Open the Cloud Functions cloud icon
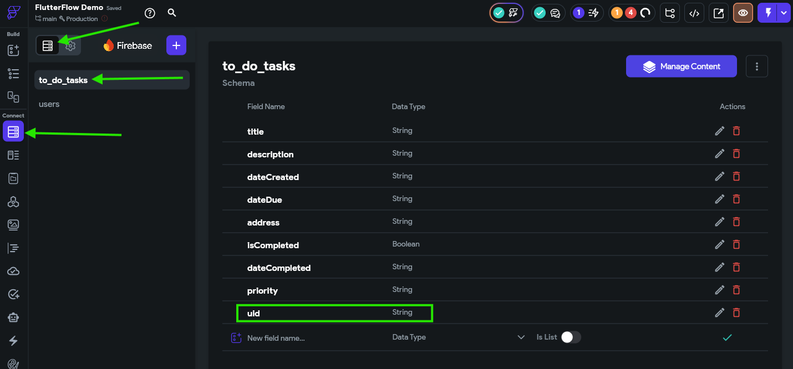 pyautogui.click(x=13, y=271)
